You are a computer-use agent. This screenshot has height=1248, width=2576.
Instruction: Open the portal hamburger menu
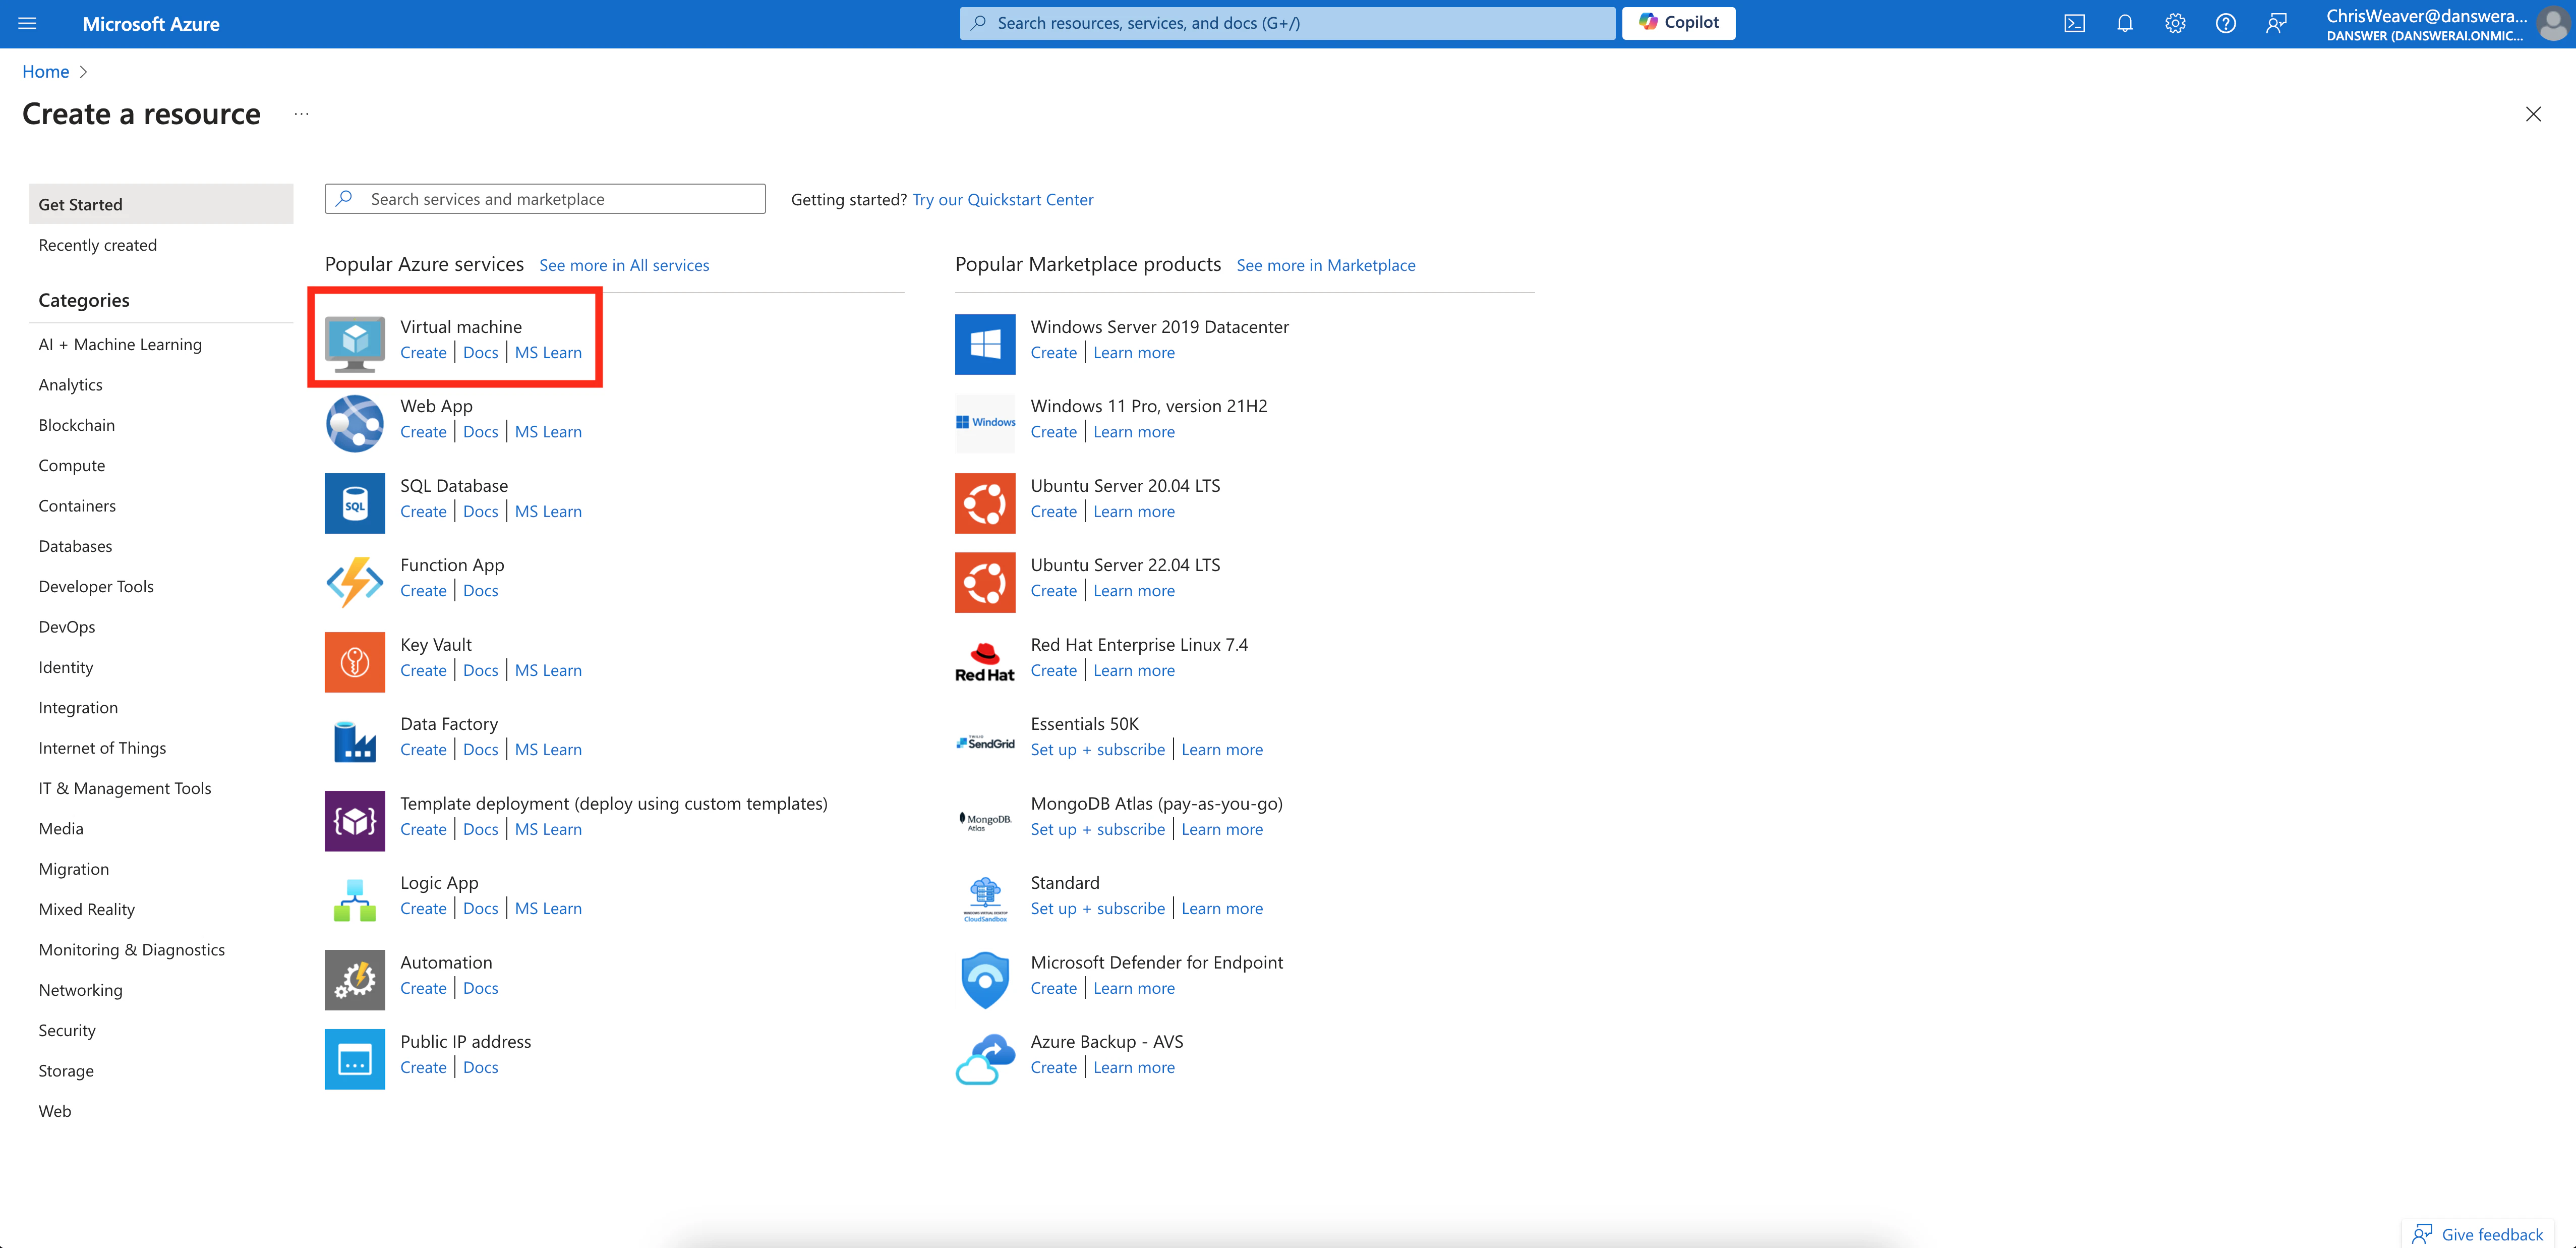(x=26, y=23)
